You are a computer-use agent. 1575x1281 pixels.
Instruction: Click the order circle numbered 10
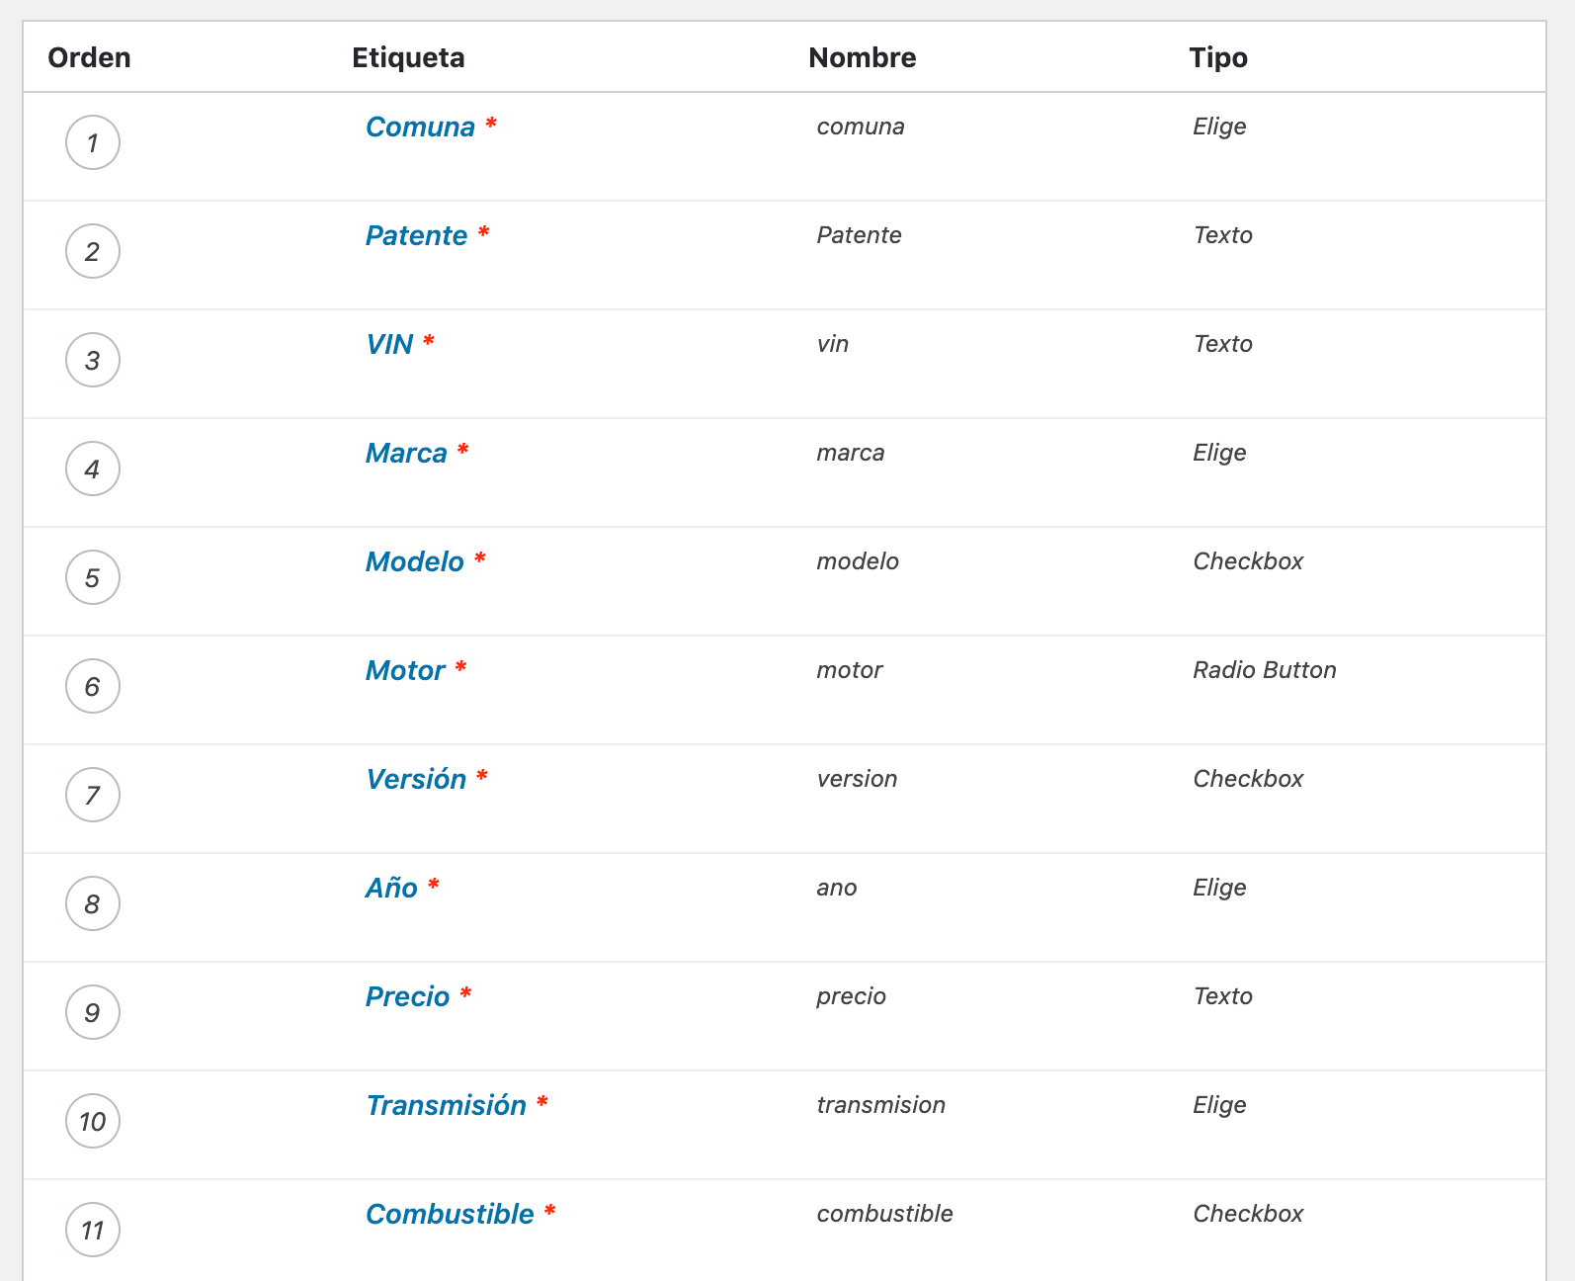93,1121
